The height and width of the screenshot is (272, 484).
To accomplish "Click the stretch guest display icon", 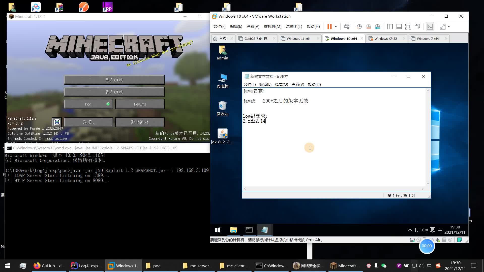I will coord(442,26).
